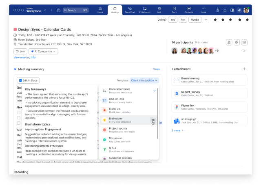Screen dimensions: 261x188
Task: Expand the AI Companion dropdown
Action: (43, 52)
